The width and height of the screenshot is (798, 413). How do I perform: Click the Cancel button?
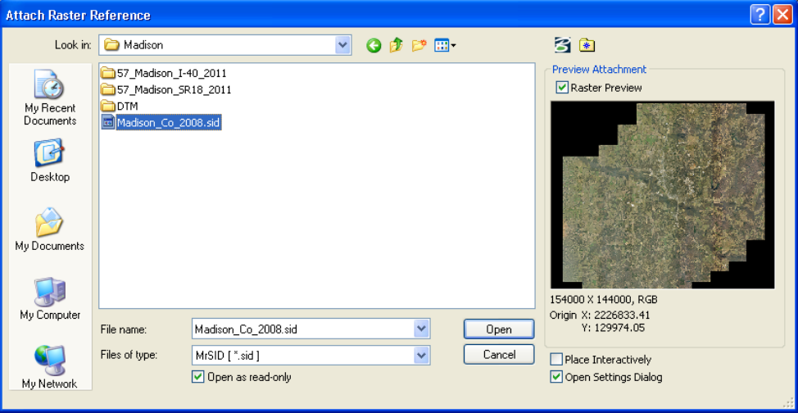(x=499, y=355)
